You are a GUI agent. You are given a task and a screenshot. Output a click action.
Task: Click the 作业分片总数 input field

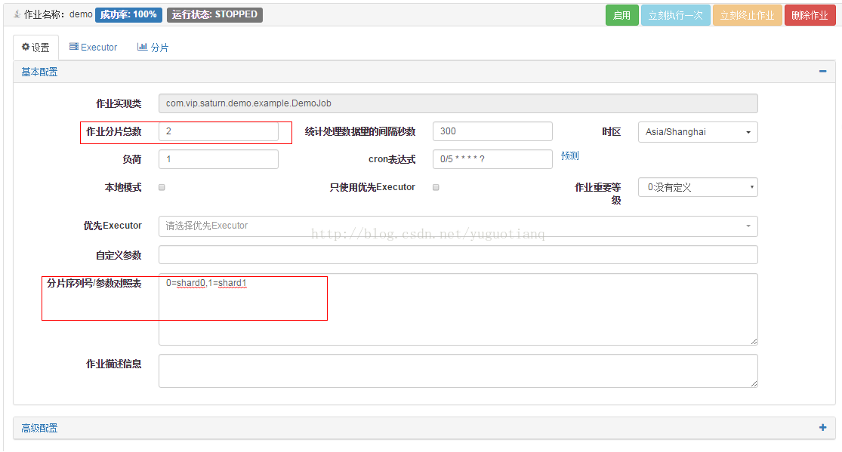pos(218,131)
